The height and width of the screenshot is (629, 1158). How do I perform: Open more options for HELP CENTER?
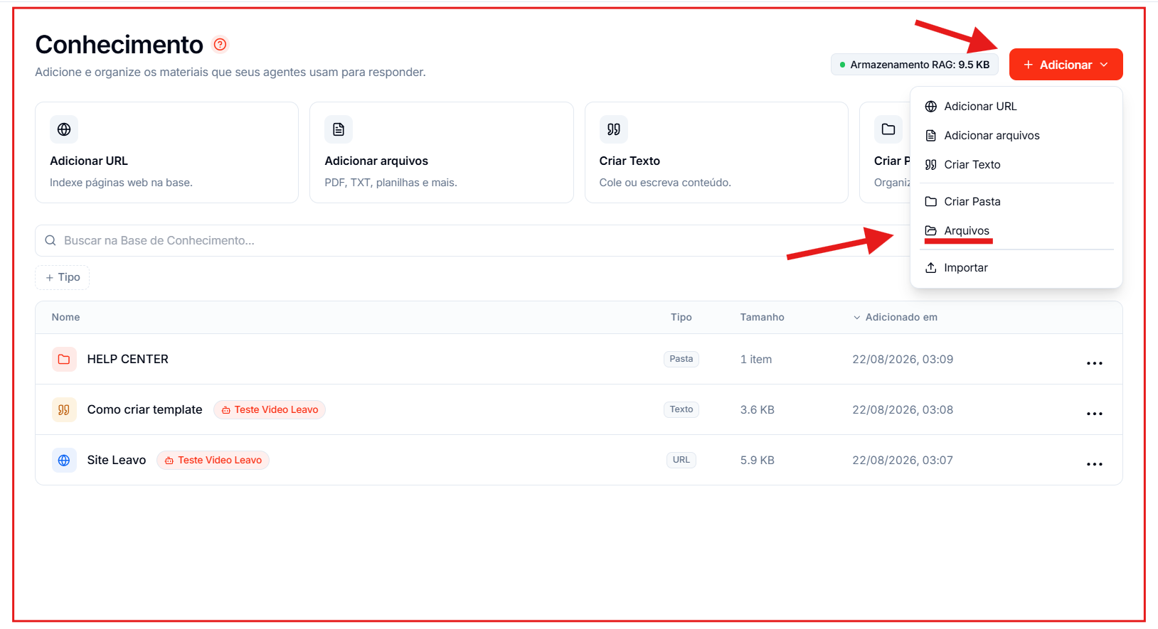coord(1094,363)
